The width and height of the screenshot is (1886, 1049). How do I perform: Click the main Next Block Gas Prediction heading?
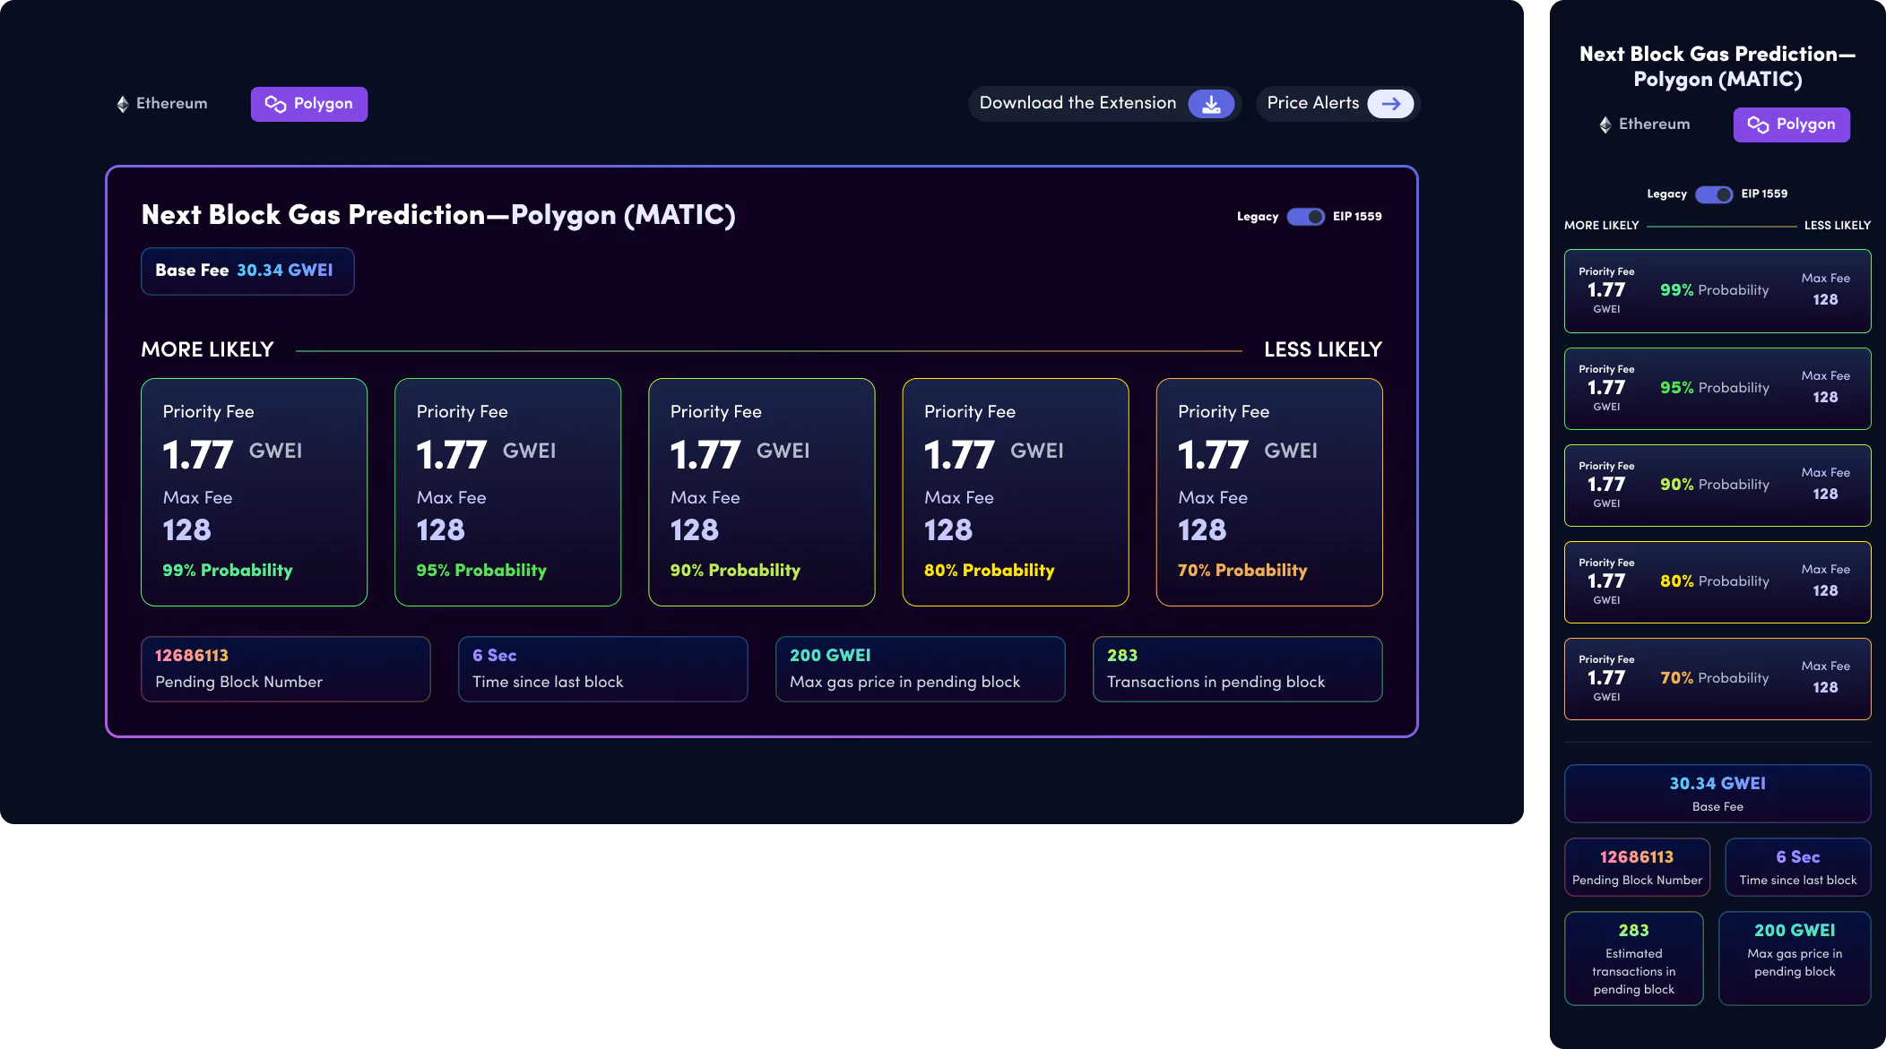coord(438,215)
